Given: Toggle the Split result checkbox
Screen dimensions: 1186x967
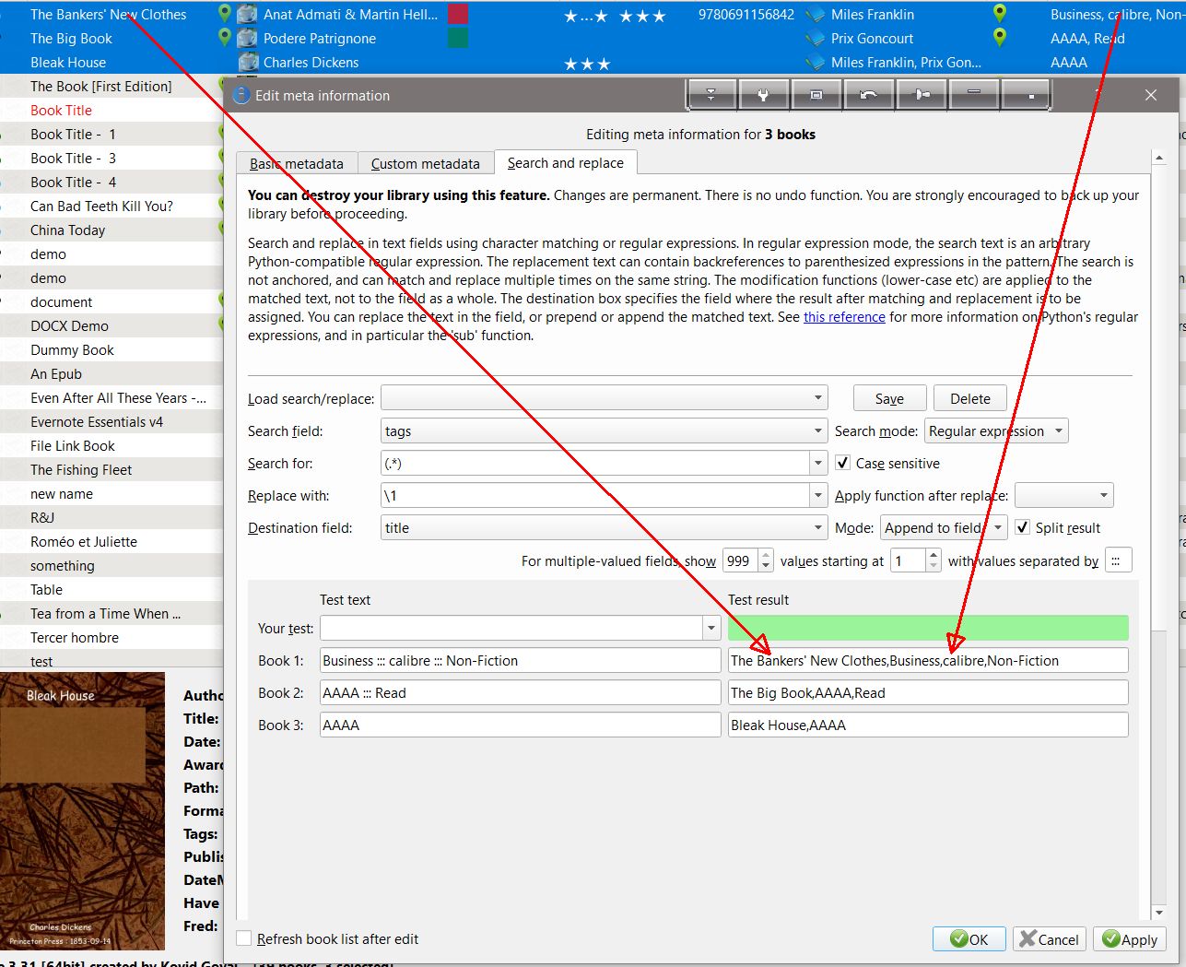Looking at the screenshot, I should [x=1022, y=527].
